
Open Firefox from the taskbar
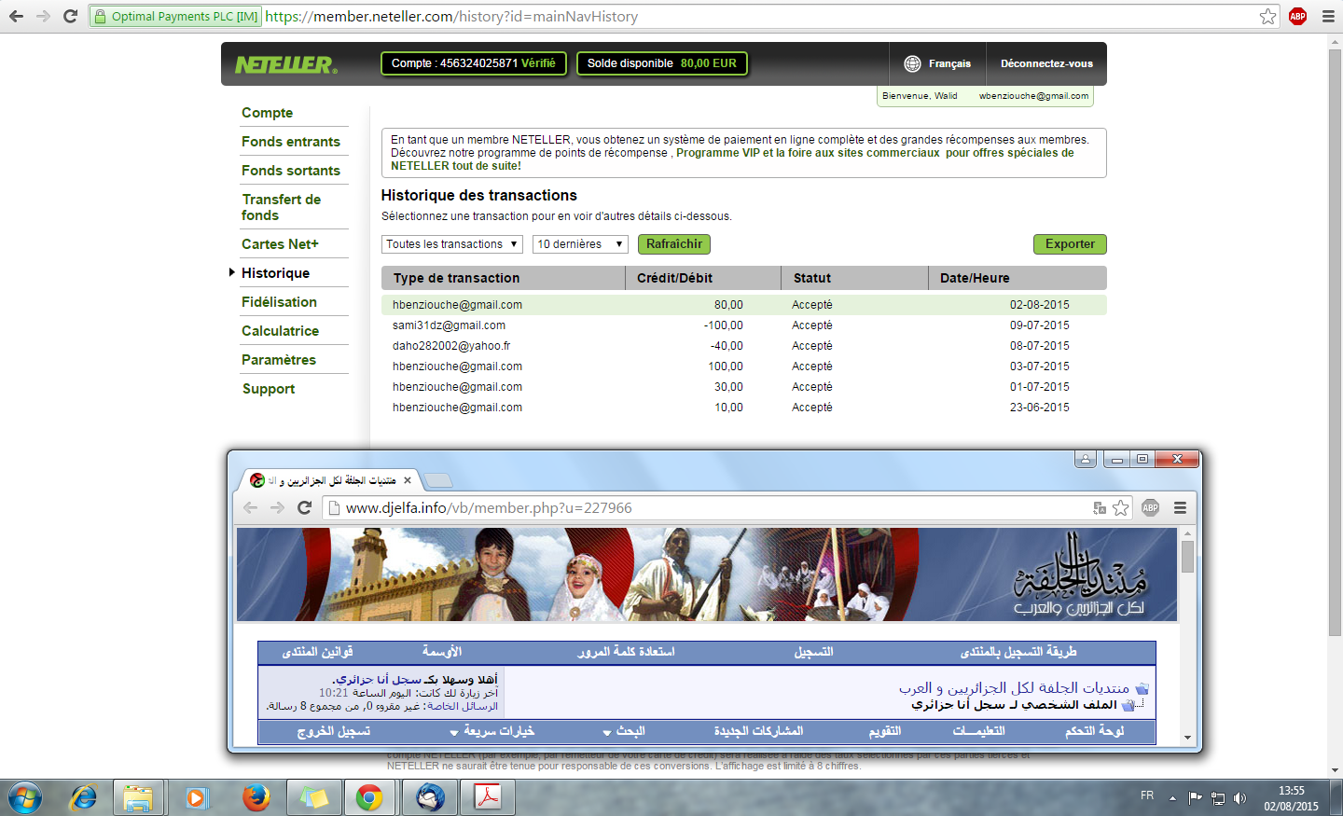(256, 798)
